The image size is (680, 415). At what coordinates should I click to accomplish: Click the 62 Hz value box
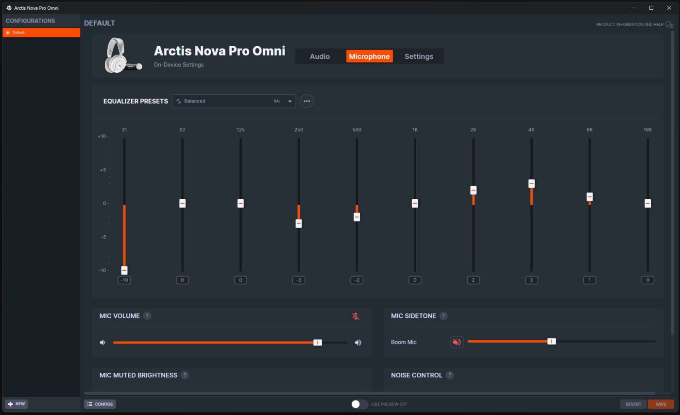[182, 280]
